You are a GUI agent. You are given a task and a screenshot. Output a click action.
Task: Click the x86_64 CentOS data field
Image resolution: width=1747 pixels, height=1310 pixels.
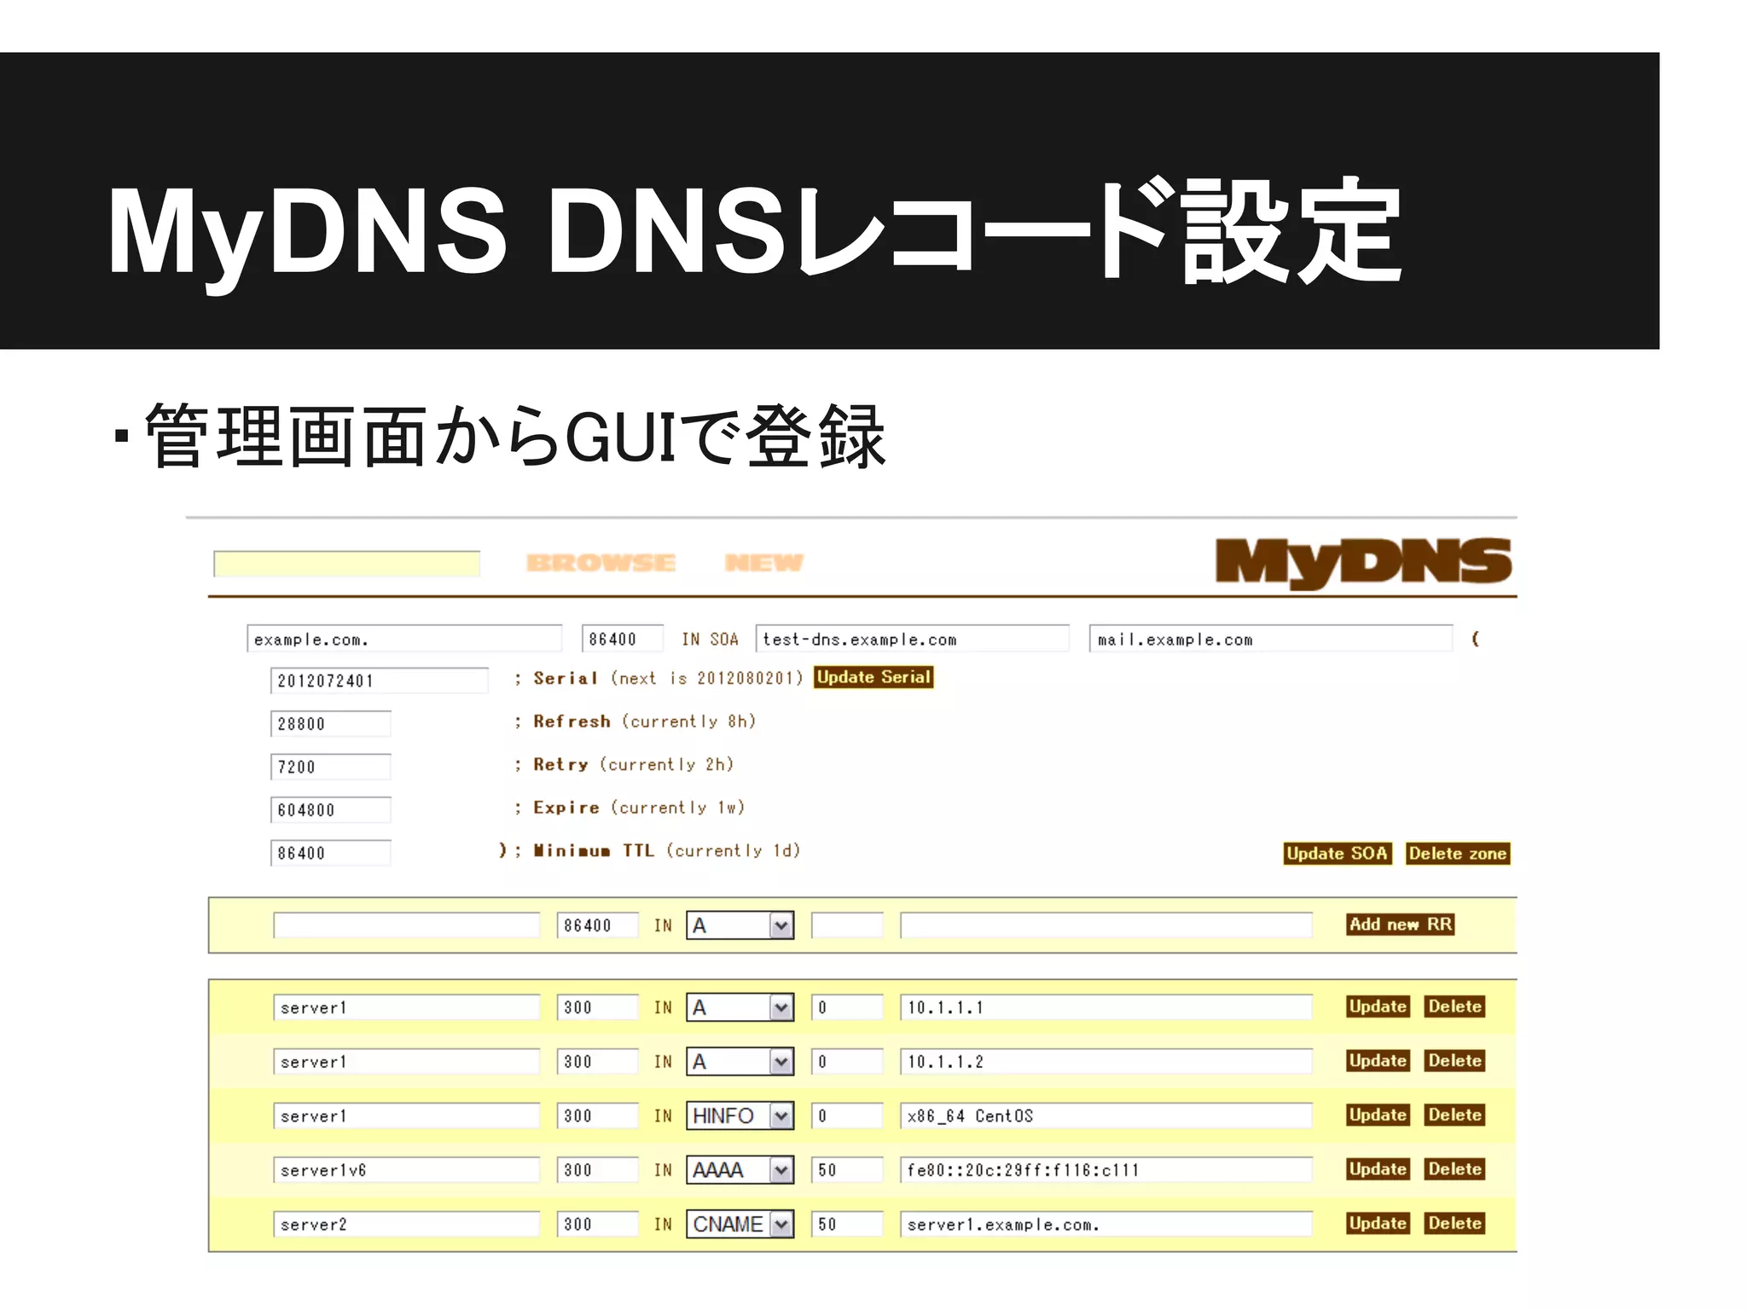tap(1106, 1116)
